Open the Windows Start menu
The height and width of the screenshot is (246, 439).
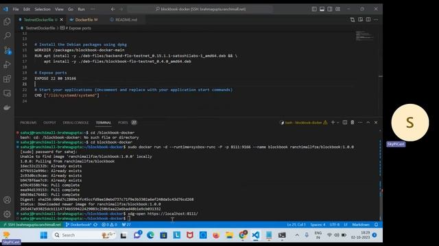44,235
